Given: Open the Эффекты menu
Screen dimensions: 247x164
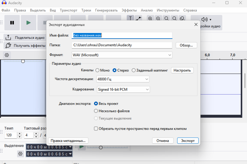Looking at the screenshot, I should 129,10.
